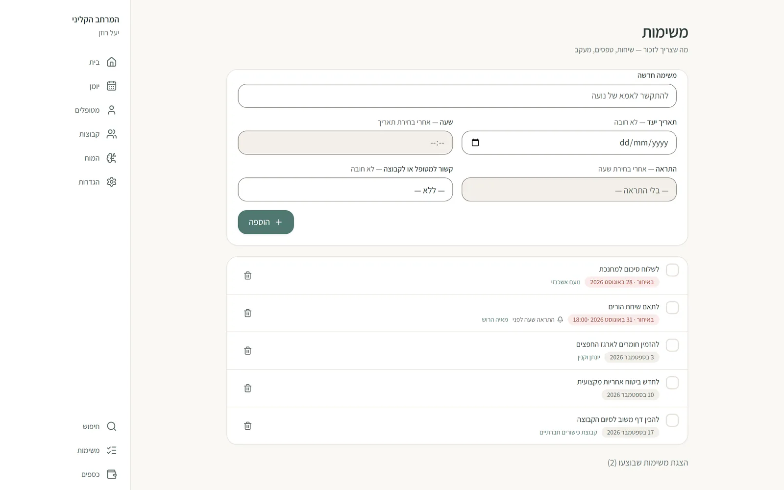This screenshot has width=784, height=490.
Task: Click group tag קבוצת כישורים חברתיים
Action: tap(568, 432)
